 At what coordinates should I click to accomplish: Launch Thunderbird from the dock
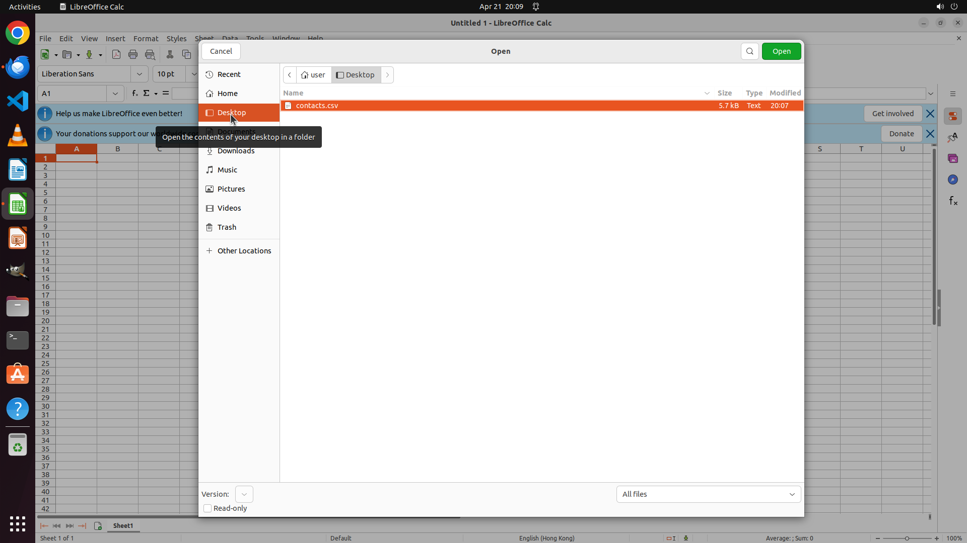tap(18, 67)
